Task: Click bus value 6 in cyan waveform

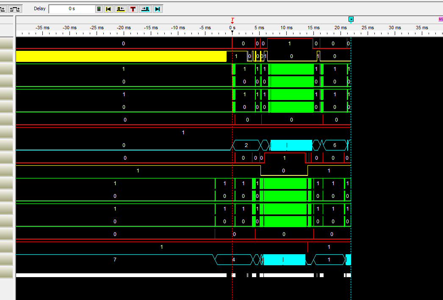Action: 335,145
